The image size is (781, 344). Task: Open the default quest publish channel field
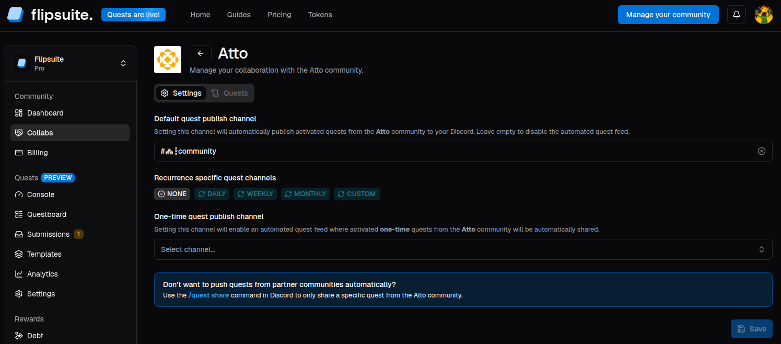(x=463, y=151)
